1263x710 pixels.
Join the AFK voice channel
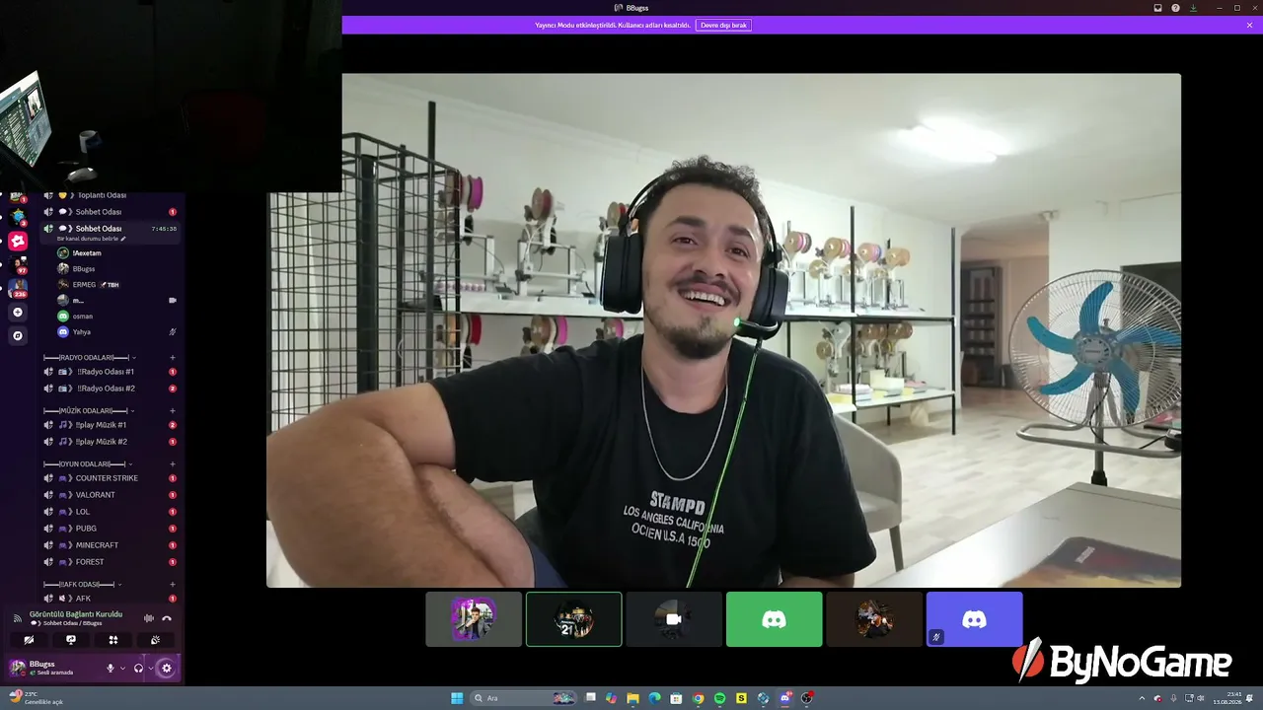[x=111, y=599]
